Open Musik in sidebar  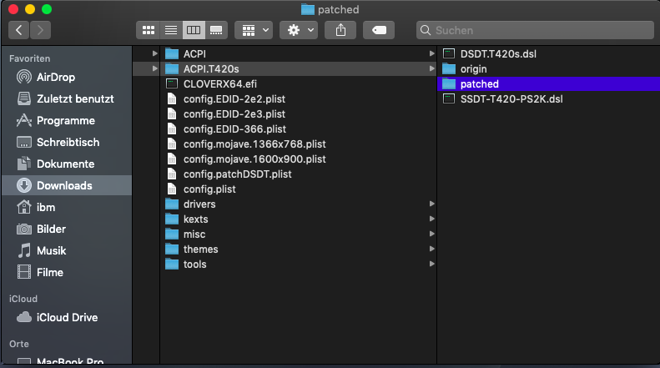tap(67, 250)
